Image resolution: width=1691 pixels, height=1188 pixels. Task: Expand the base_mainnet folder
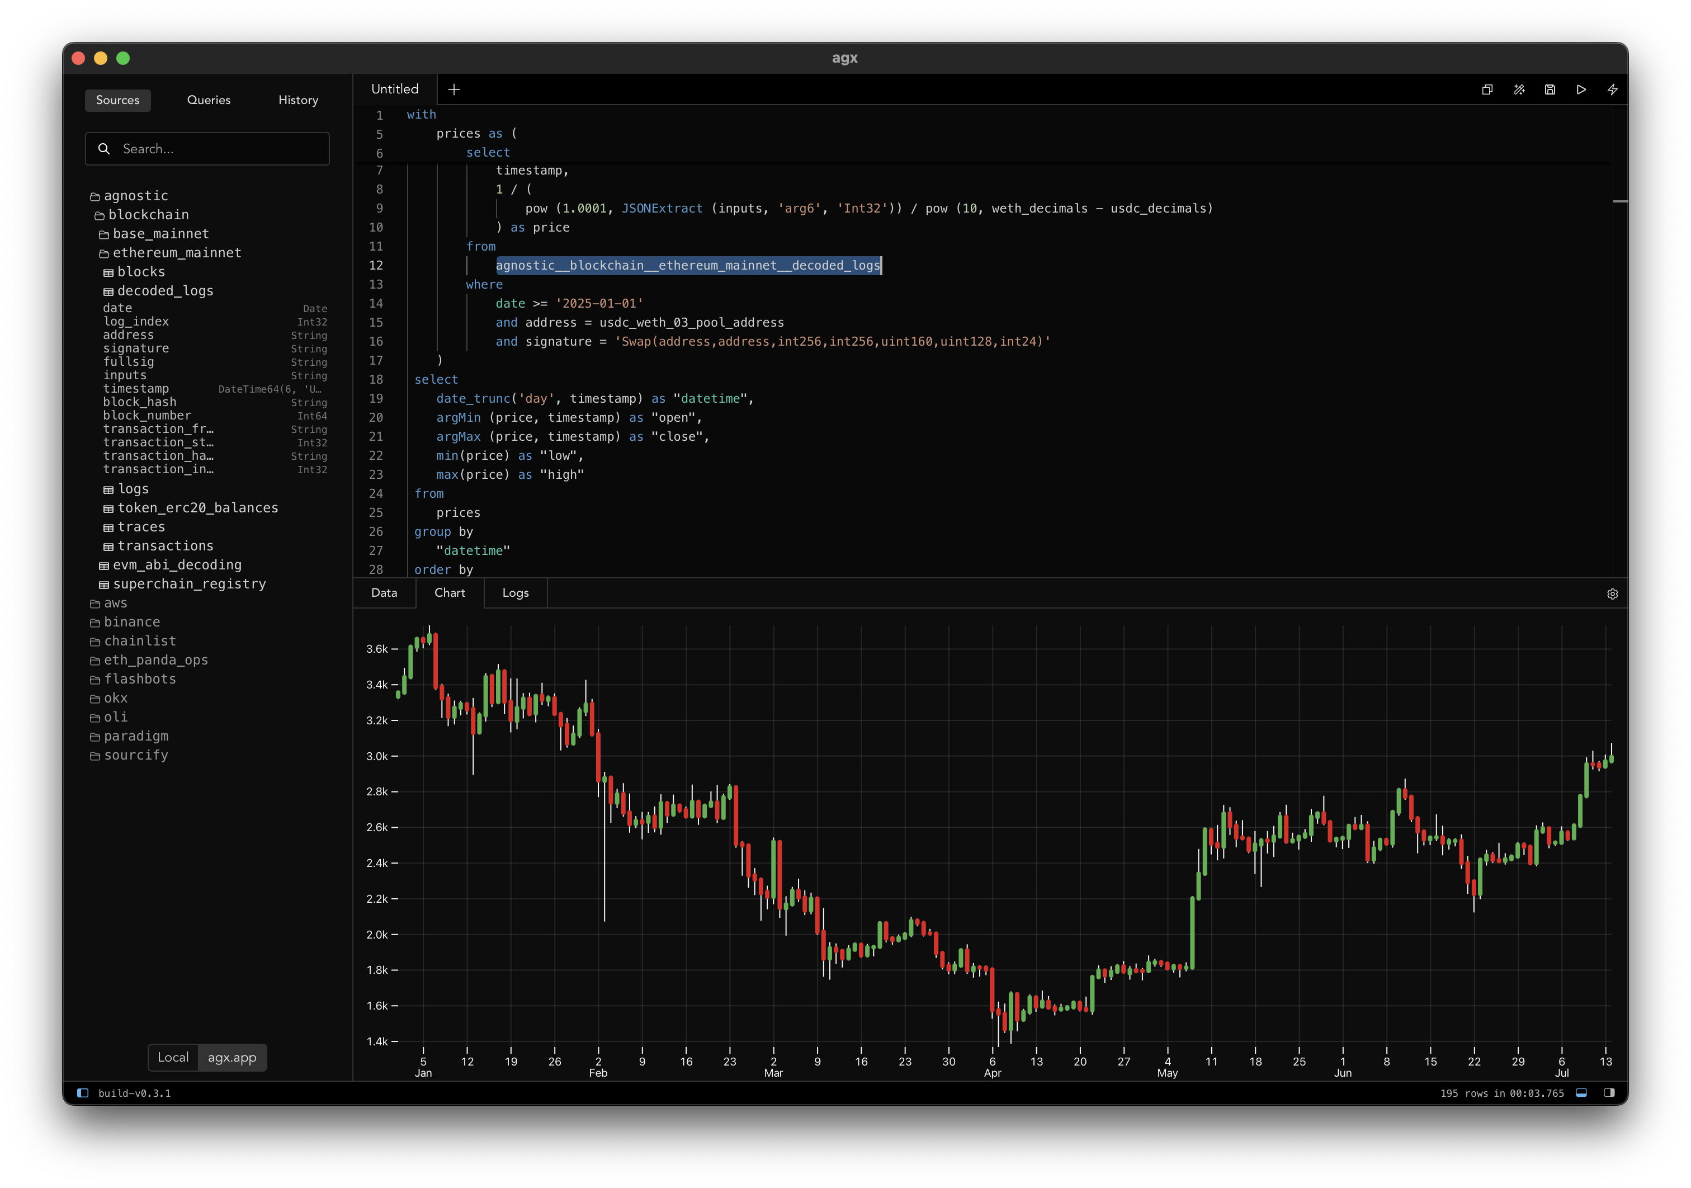tap(154, 234)
